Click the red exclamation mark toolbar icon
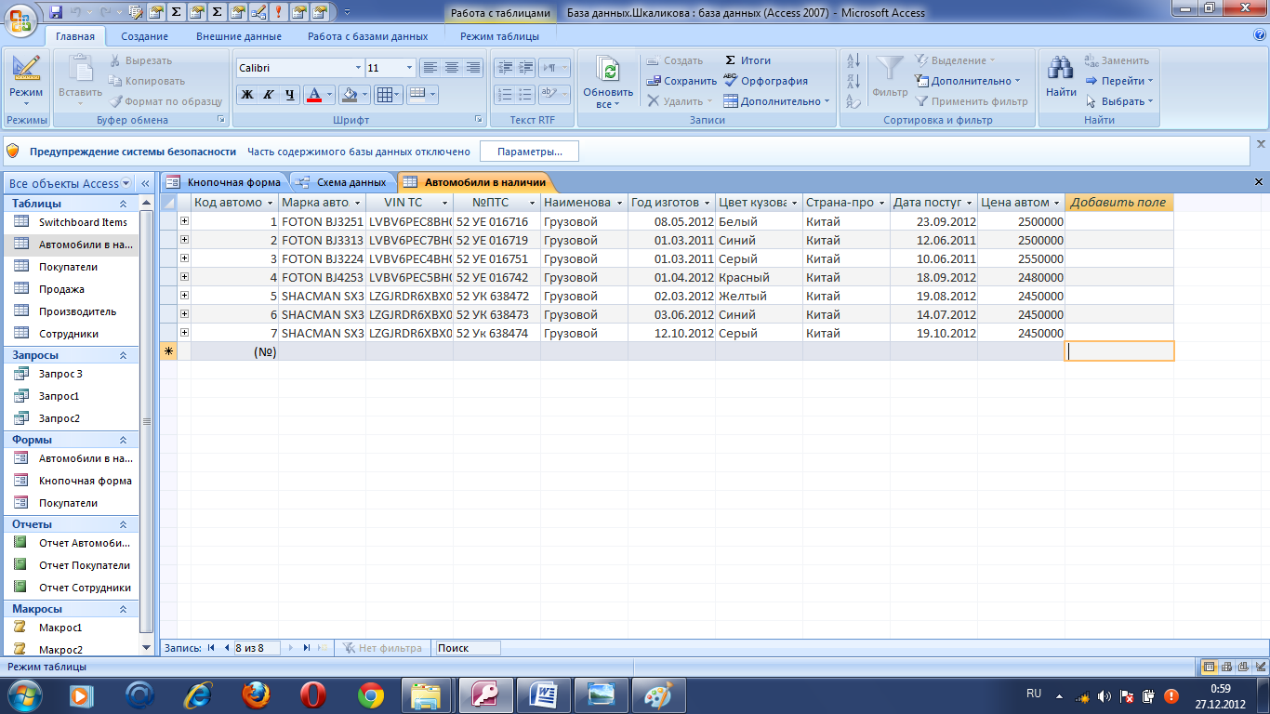 pos(278,12)
